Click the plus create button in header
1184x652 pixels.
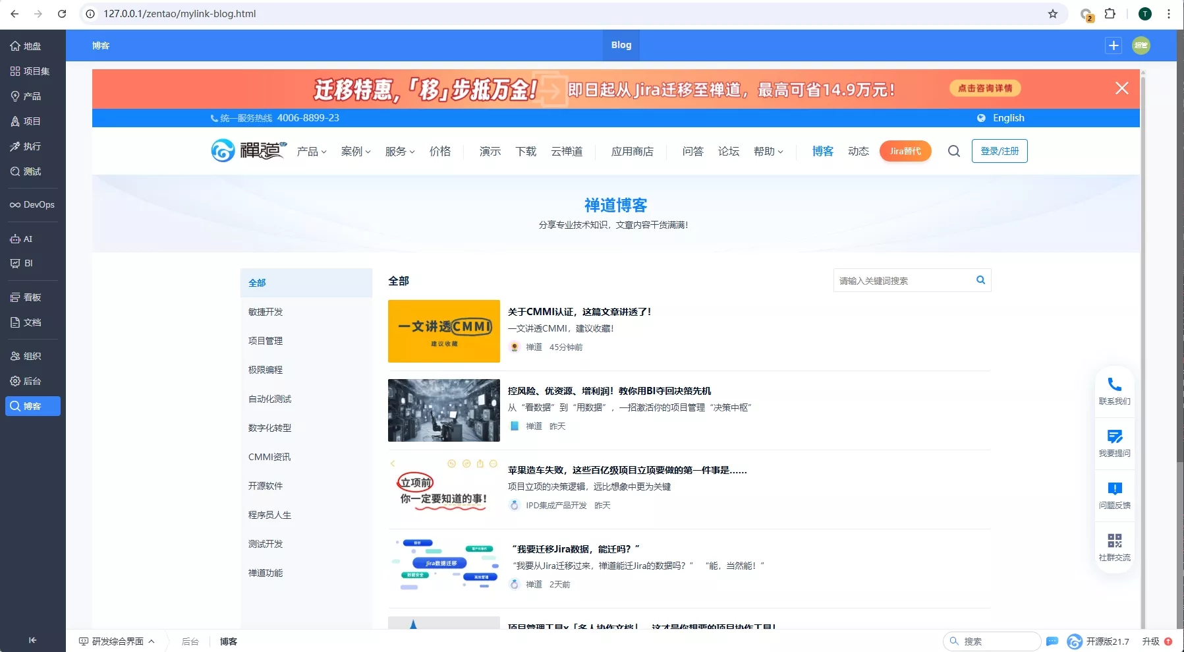[x=1114, y=45]
